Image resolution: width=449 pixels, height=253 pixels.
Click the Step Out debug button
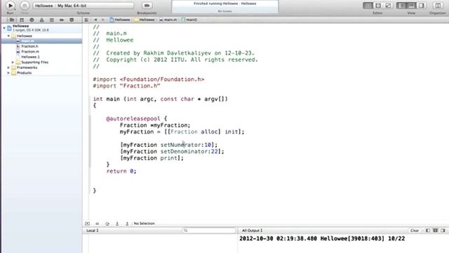pos(127,223)
